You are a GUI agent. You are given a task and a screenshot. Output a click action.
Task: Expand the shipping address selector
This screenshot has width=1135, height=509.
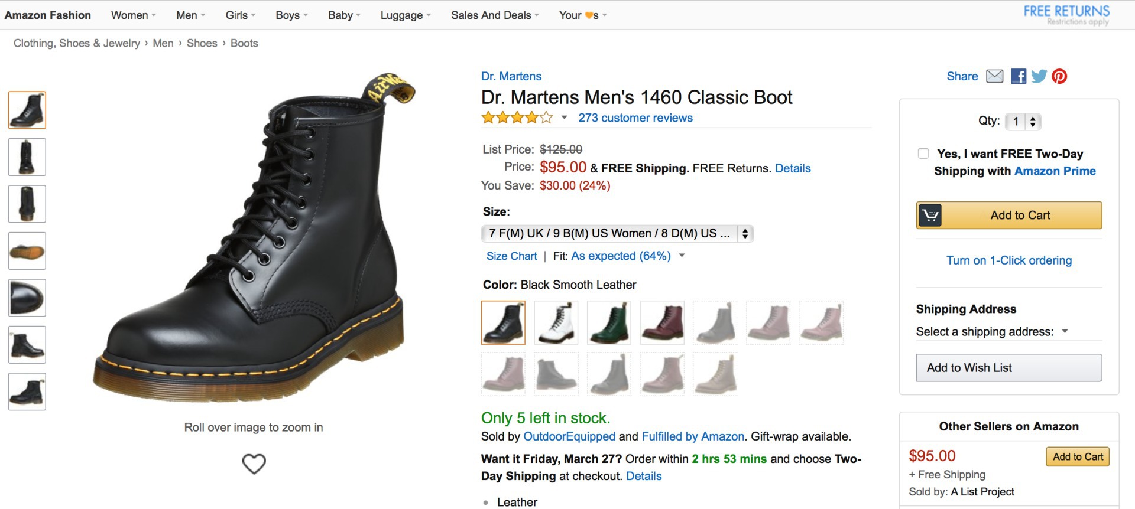(1065, 331)
